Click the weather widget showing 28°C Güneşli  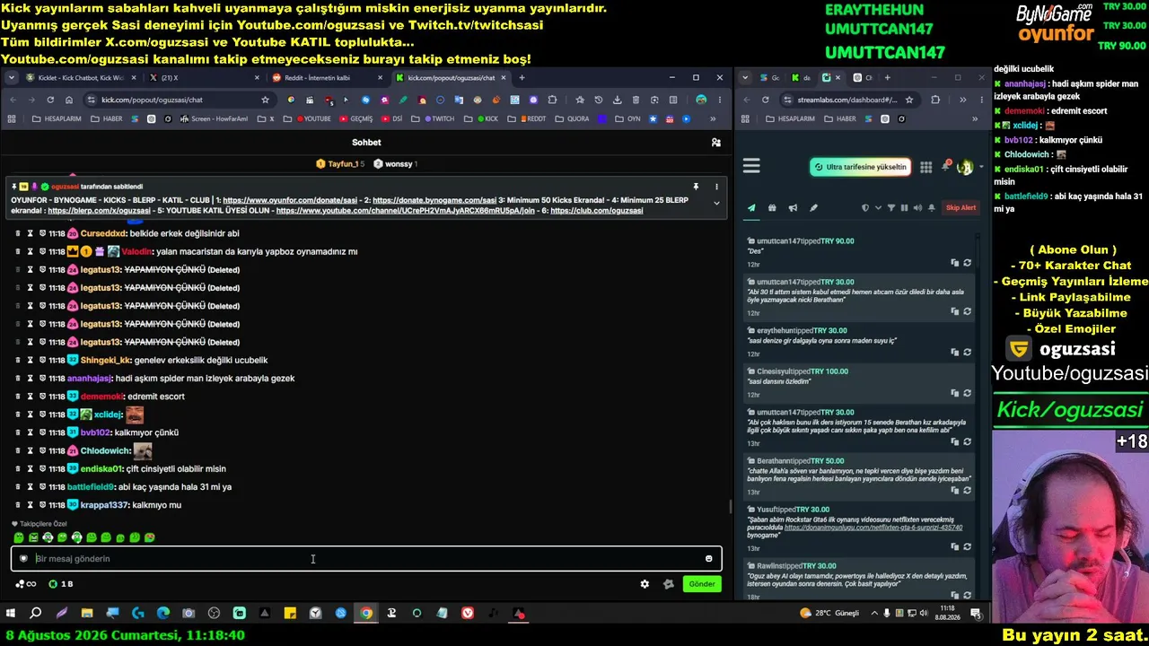tap(829, 614)
